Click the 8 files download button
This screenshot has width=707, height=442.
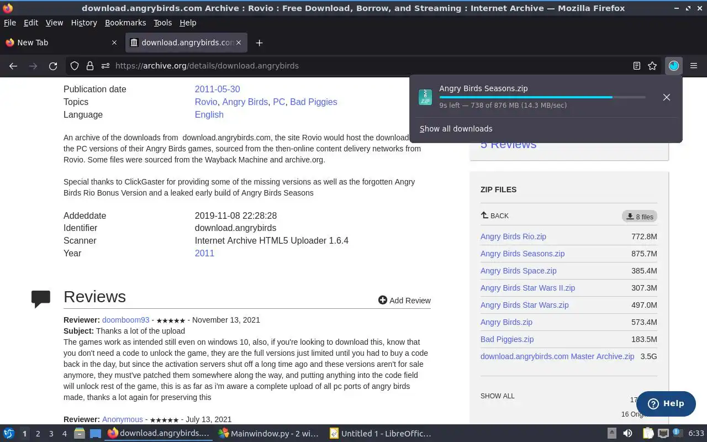[x=640, y=217]
